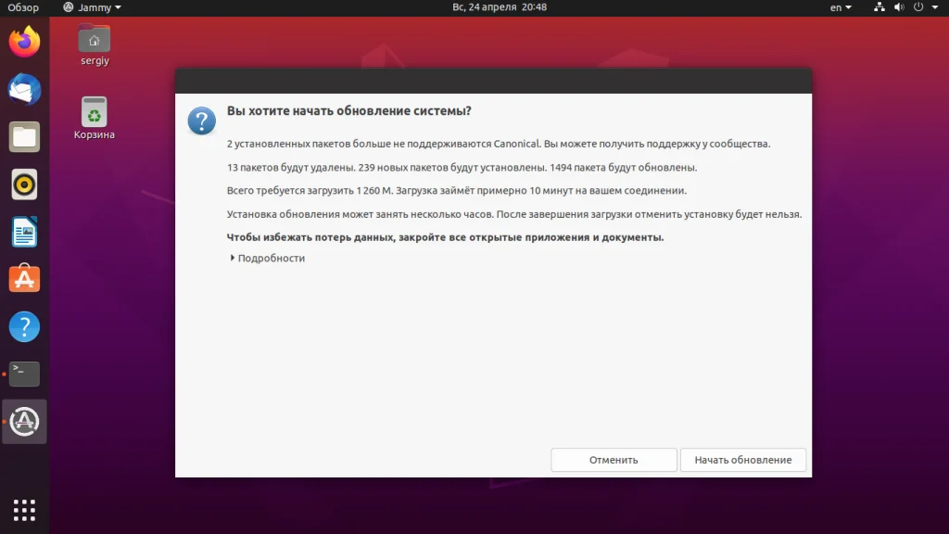Open the Jammy application menu
This screenshot has width=949, height=534.
point(93,7)
